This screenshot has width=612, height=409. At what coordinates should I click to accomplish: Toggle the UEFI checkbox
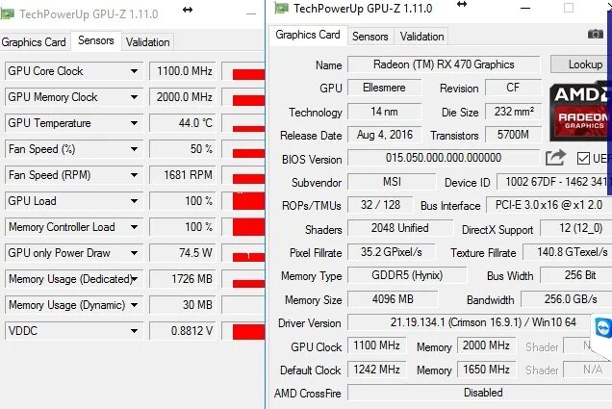pyautogui.click(x=583, y=158)
